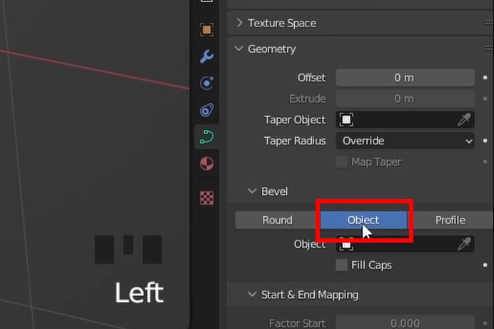This screenshot has width=494, height=329.
Task: Use eyedropper for Taper Object
Action: pyautogui.click(x=464, y=120)
